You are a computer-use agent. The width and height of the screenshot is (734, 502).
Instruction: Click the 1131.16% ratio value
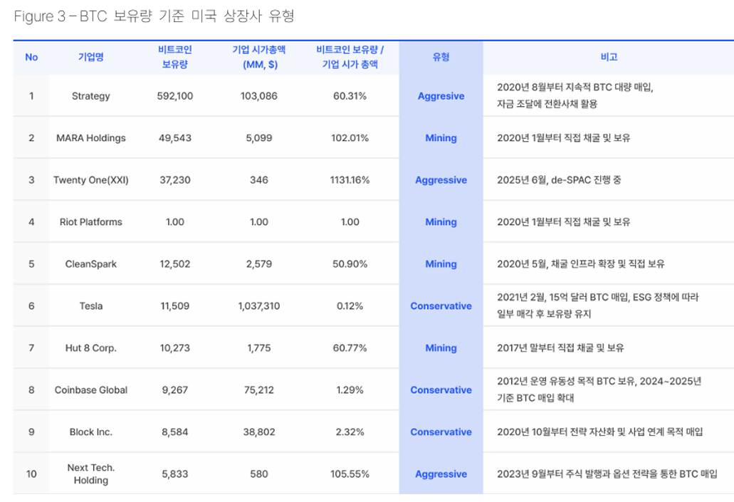tap(350, 180)
